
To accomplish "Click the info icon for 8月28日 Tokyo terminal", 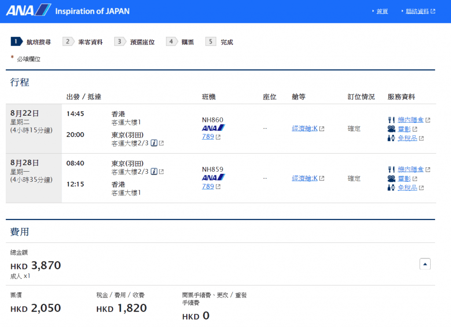I will click(x=154, y=172).
